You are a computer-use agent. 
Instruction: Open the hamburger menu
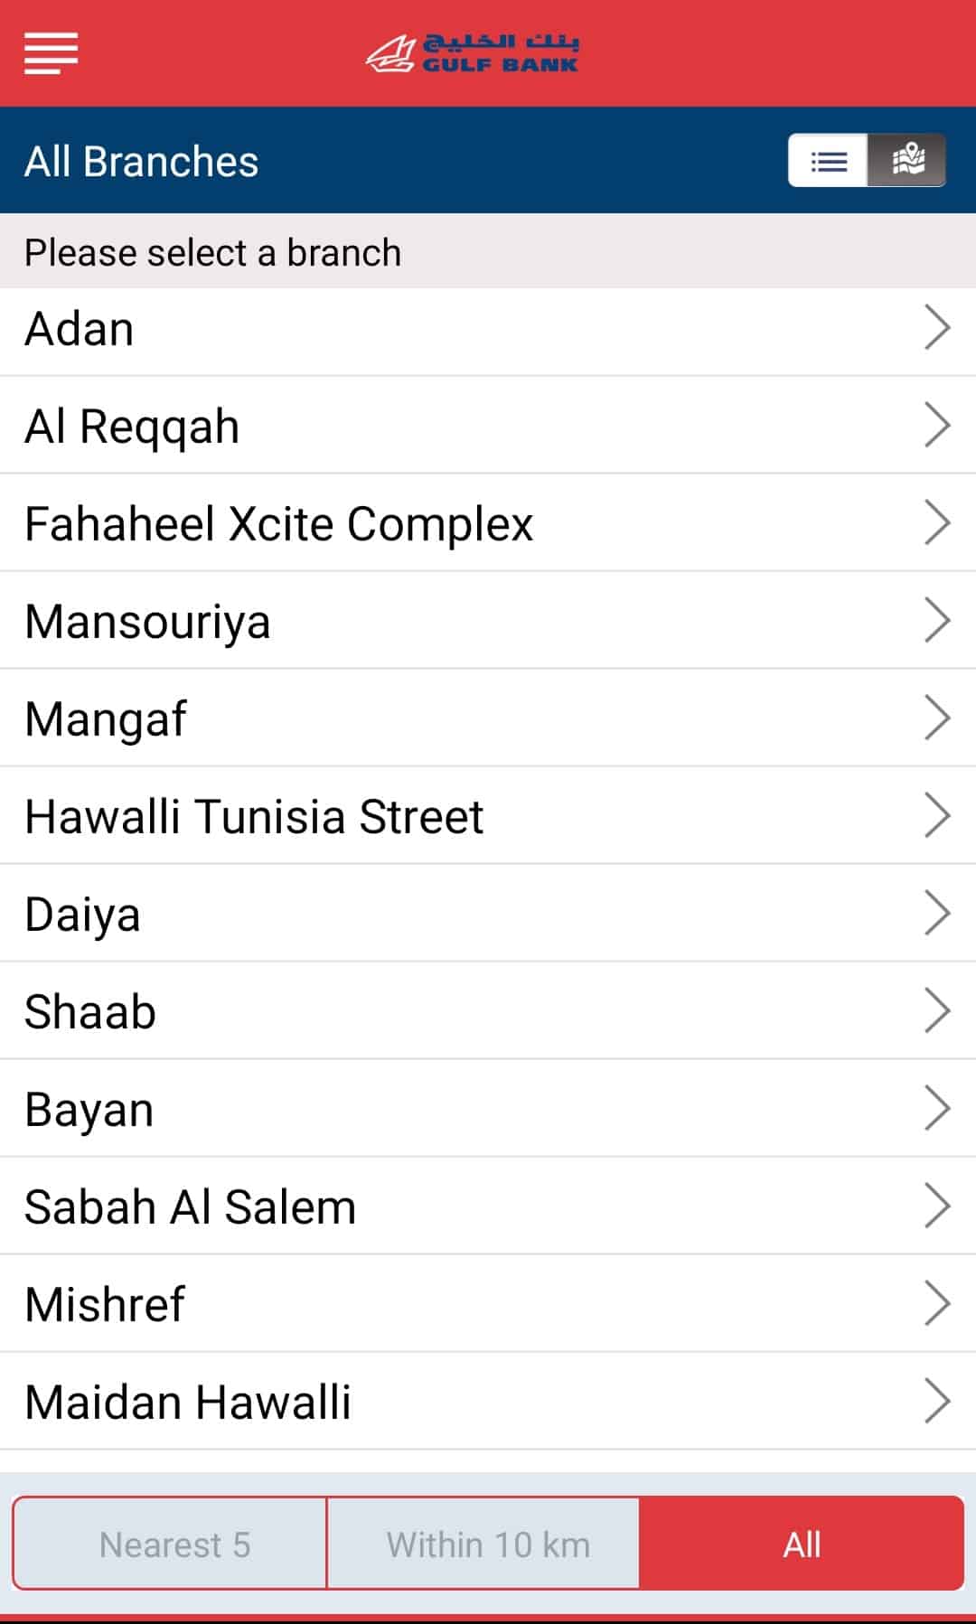[51, 52]
